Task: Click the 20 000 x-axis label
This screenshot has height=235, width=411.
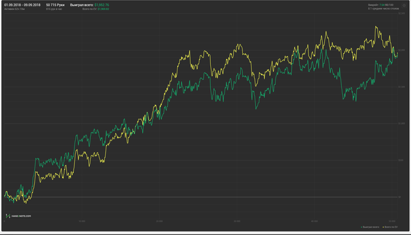Action: pos(159,222)
